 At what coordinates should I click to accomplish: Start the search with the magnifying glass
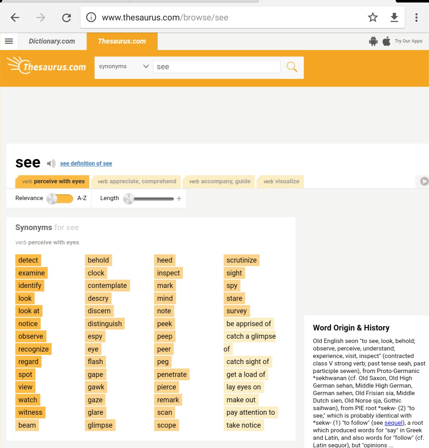[292, 67]
